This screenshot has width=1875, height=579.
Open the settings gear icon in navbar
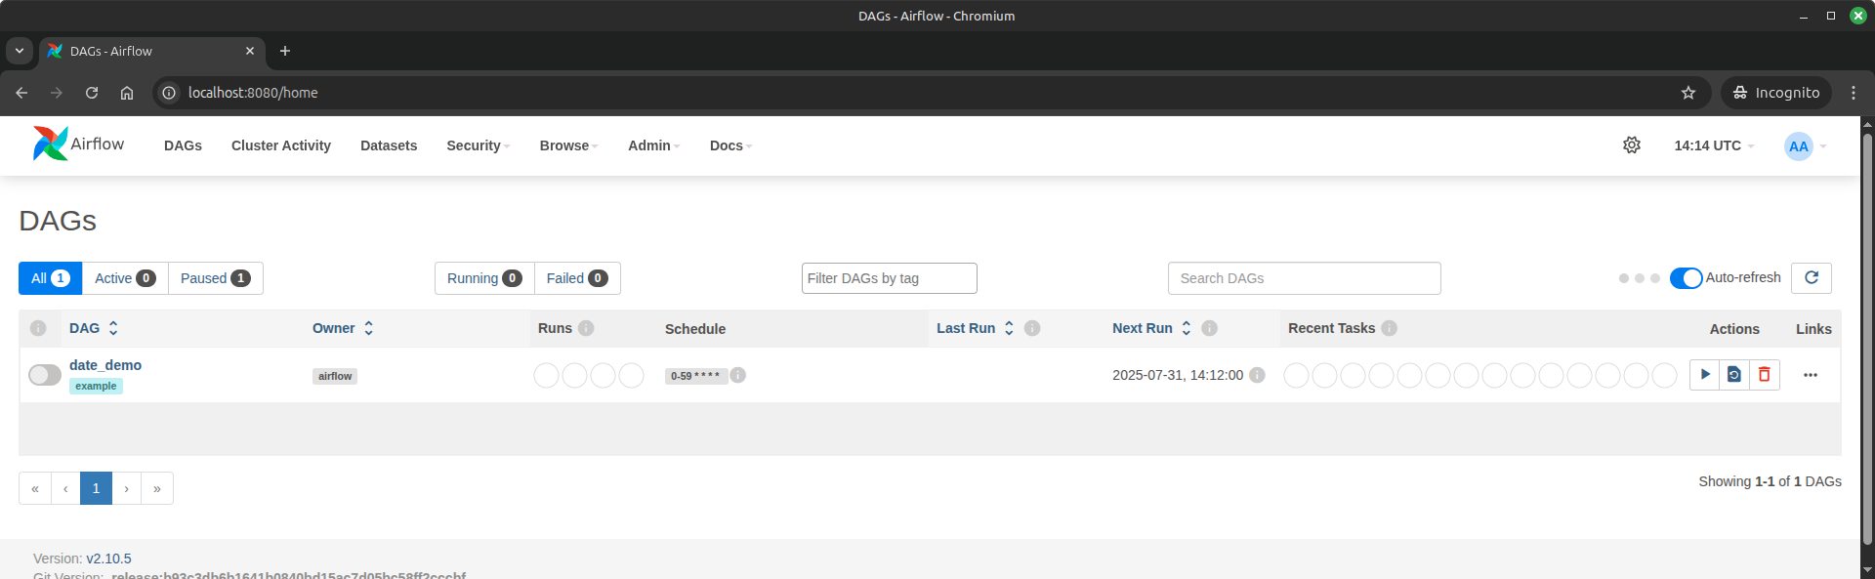coord(1631,145)
